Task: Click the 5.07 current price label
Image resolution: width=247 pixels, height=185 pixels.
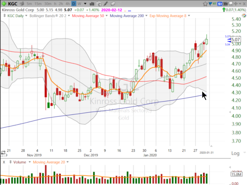Action: pos(235,39)
